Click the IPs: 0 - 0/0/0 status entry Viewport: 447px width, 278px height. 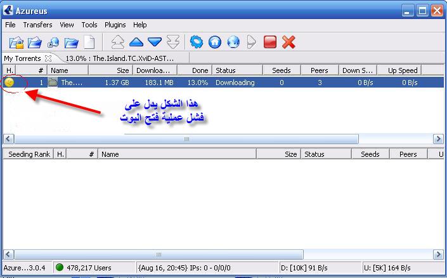coord(207,268)
